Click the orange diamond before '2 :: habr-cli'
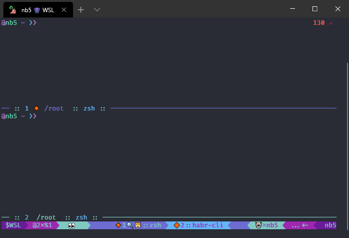349x238 pixels. pos(177,225)
